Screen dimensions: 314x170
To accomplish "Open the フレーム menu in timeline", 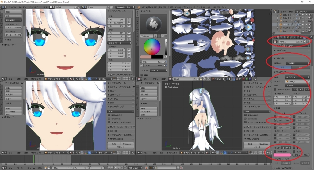I will [x=31, y=168].
